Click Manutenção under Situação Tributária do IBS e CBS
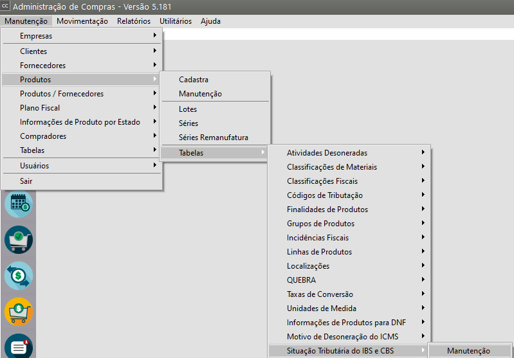The width and height of the screenshot is (514, 358). click(x=468, y=351)
